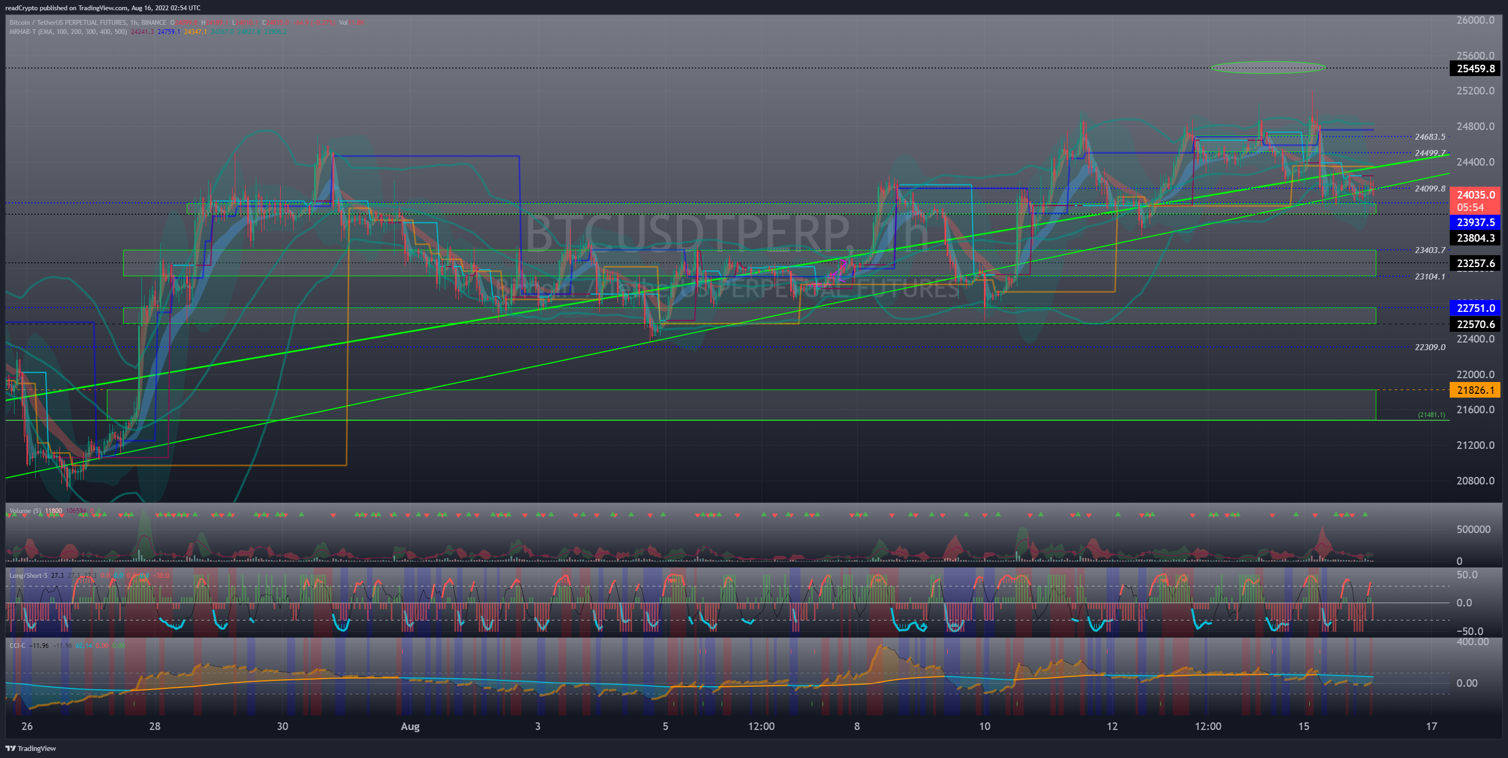Screen dimensions: 1508x758
Task: Click the Volume (5) indicator label
Action: (25, 511)
